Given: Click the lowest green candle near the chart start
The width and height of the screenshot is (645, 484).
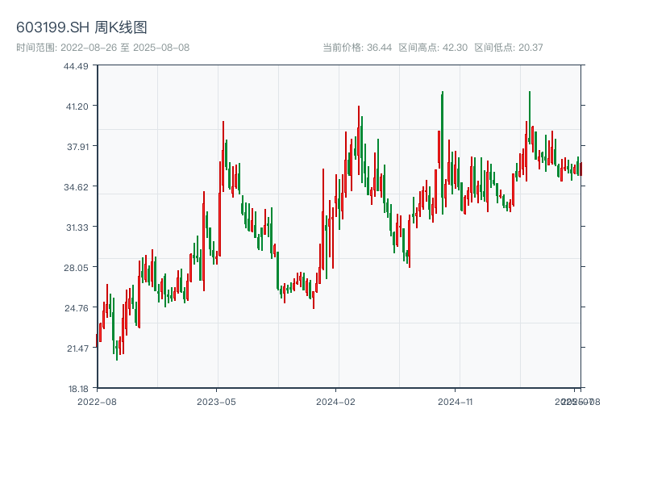Looking at the screenshot, I should tap(117, 350).
